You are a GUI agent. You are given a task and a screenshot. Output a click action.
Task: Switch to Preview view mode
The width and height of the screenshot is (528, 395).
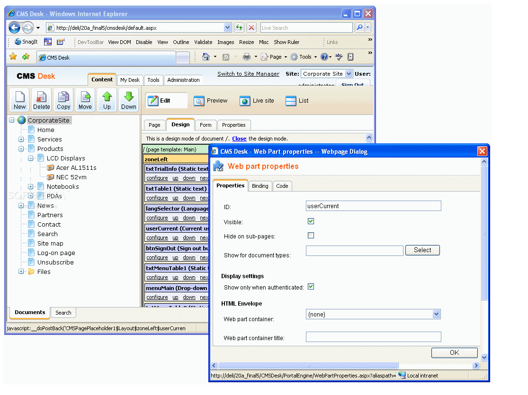tap(211, 101)
